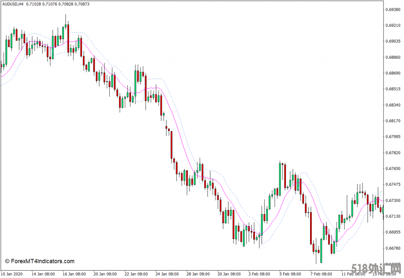Click the 3 Feb 08:00 date label
This screenshot has width=404, height=278.
pyautogui.click(x=258, y=274)
